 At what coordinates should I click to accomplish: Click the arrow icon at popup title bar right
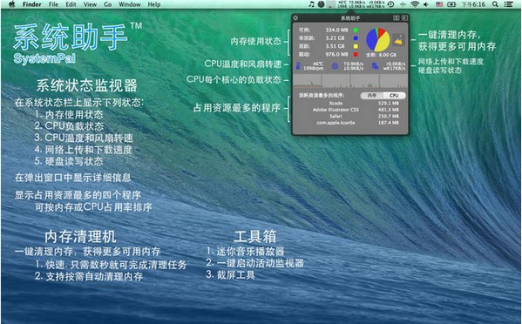404,18
